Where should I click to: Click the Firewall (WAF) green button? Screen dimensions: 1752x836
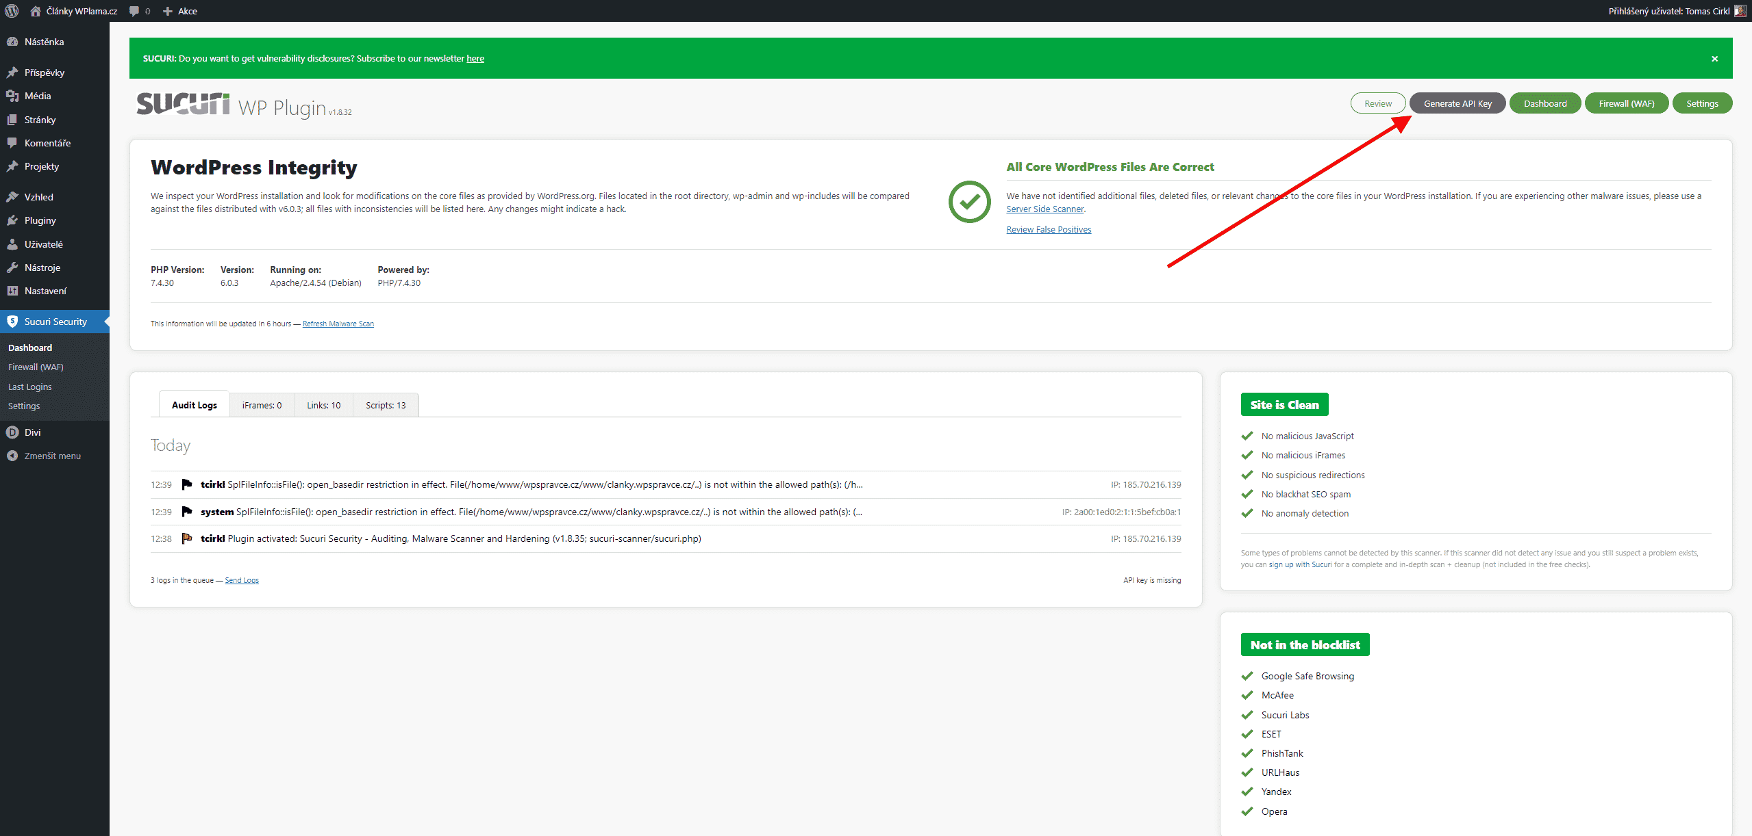pos(1626,103)
